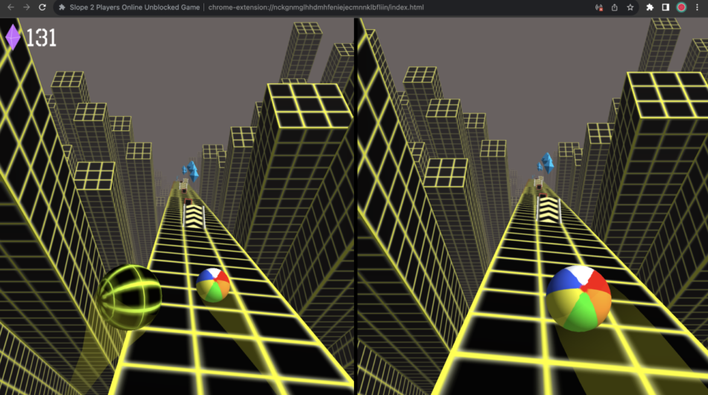Bookmark this page with the star icon
708x395 pixels.
tap(630, 7)
